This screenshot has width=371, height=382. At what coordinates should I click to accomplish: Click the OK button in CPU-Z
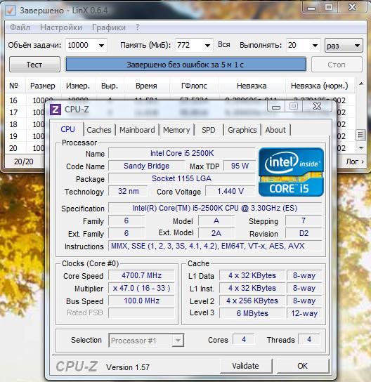click(303, 366)
